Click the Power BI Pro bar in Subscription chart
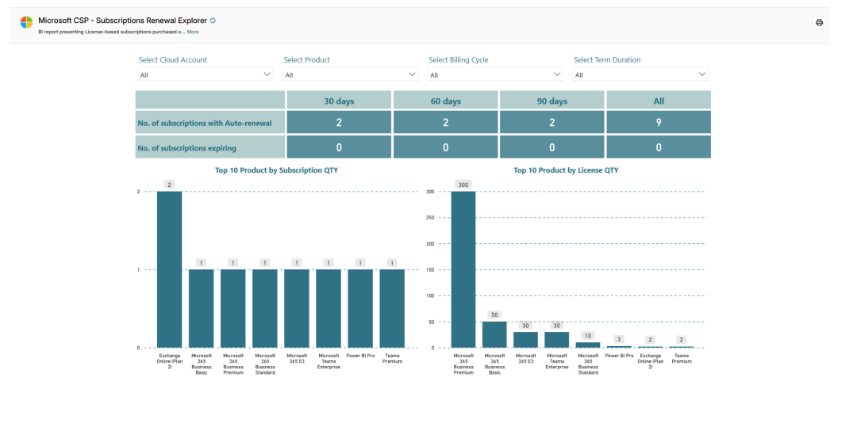The height and width of the screenshot is (438, 857). 360,308
